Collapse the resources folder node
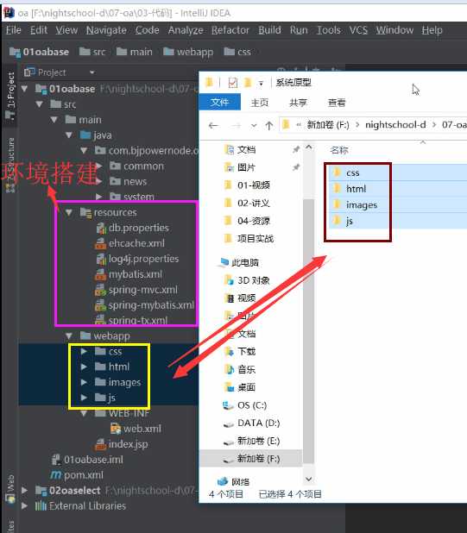This screenshot has width=467, height=533. coord(69,212)
